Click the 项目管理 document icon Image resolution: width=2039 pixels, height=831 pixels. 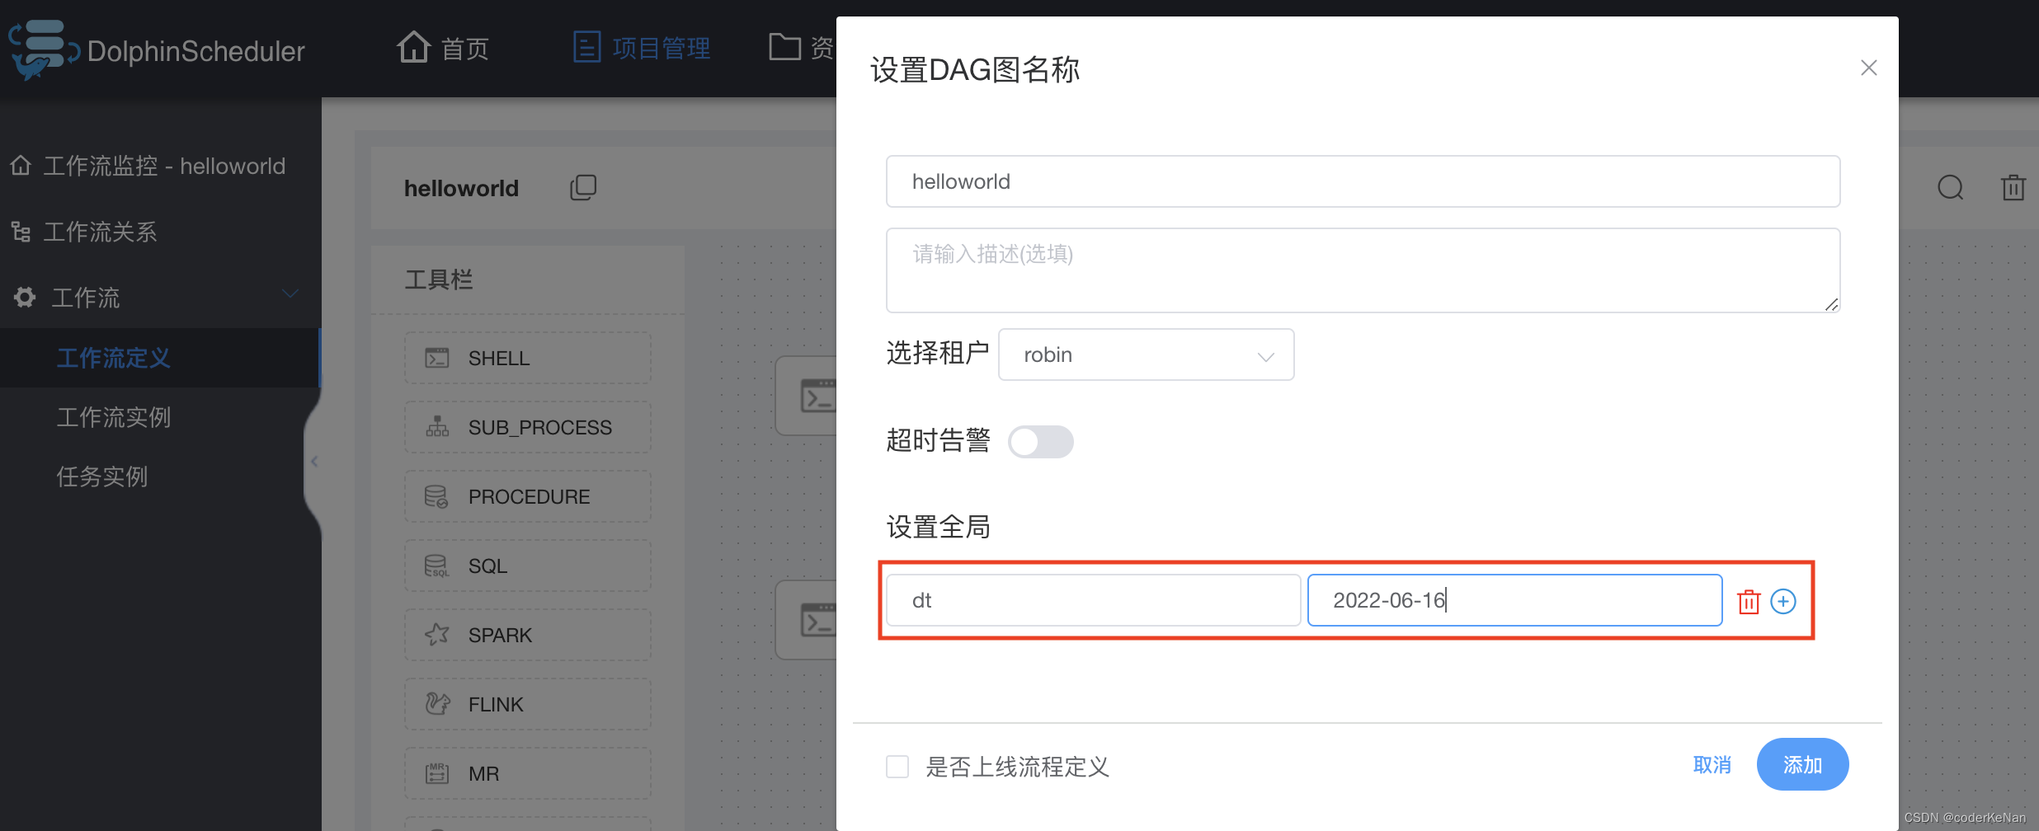(x=586, y=47)
